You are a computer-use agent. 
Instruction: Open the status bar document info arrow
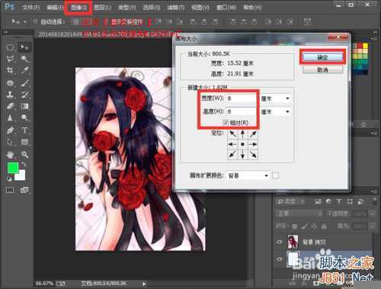144,283
